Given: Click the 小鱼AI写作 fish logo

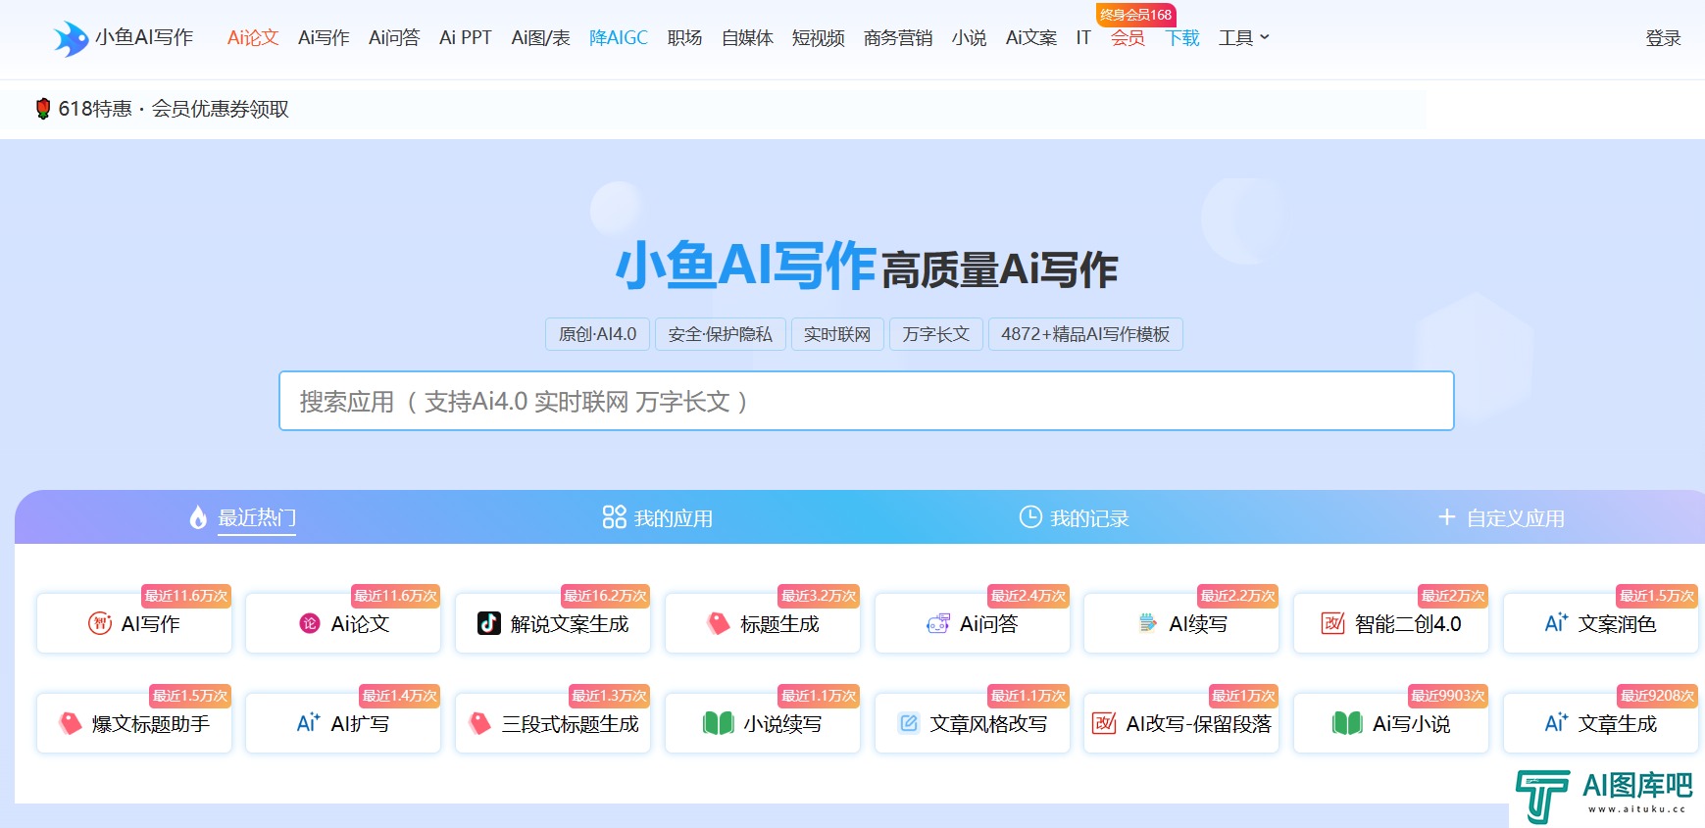Looking at the screenshot, I should coord(71,38).
